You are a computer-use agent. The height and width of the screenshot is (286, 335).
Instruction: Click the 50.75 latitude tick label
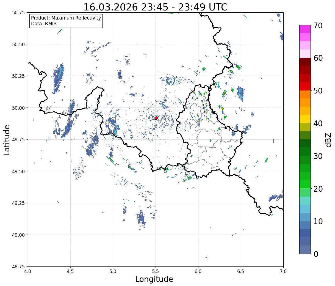tap(18, 13)
